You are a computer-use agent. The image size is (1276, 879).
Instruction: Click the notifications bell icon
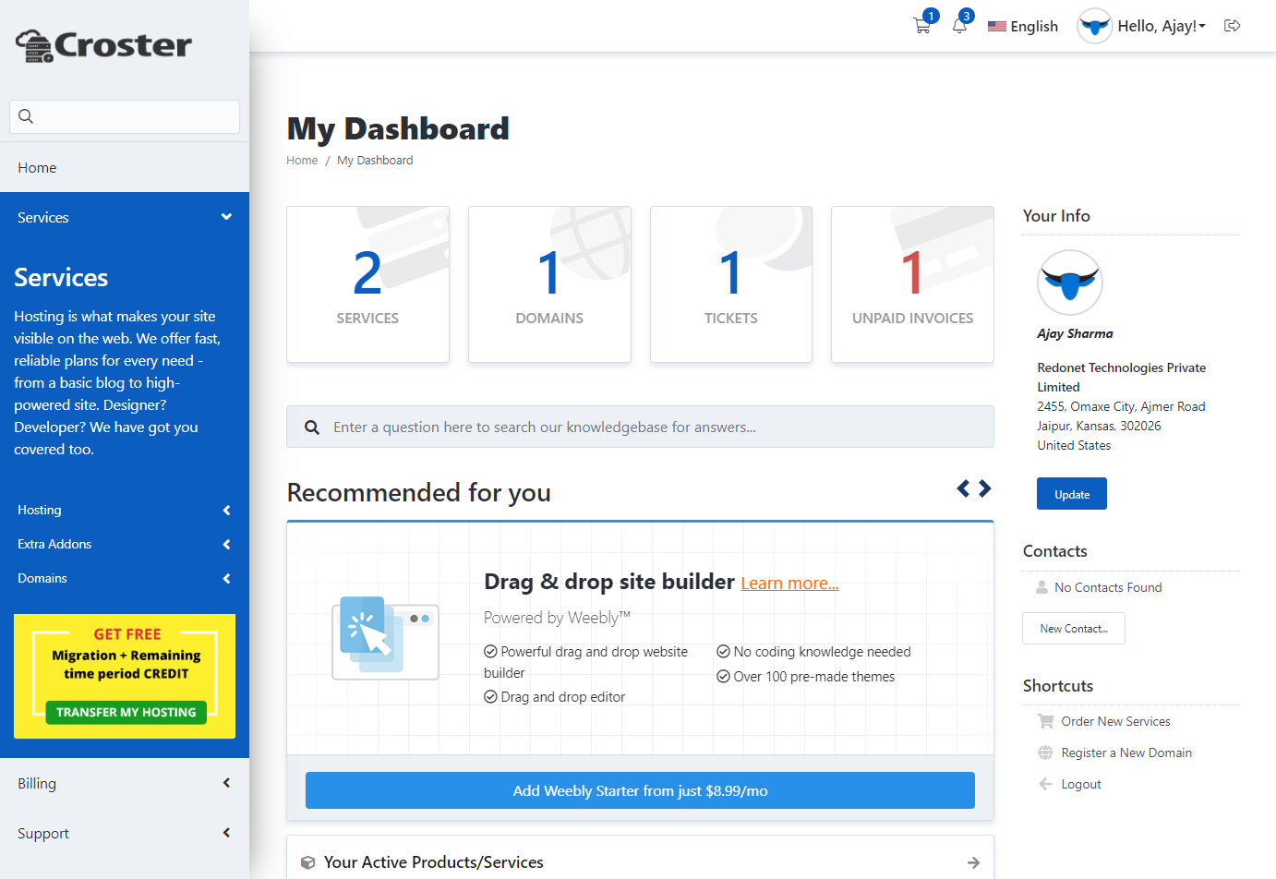[x=959, y=26]
